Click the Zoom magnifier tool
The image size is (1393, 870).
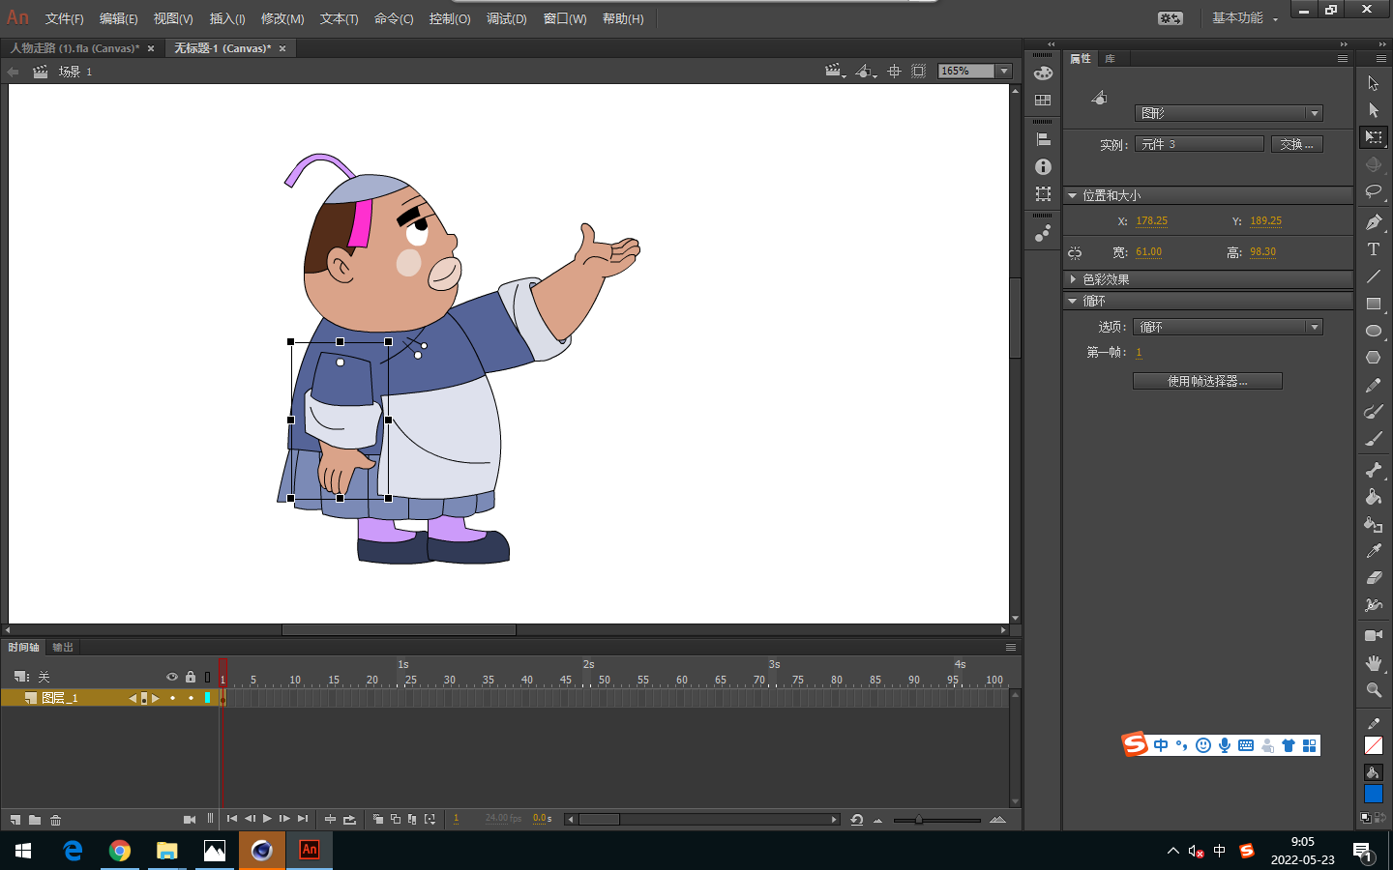(1373, 690)
